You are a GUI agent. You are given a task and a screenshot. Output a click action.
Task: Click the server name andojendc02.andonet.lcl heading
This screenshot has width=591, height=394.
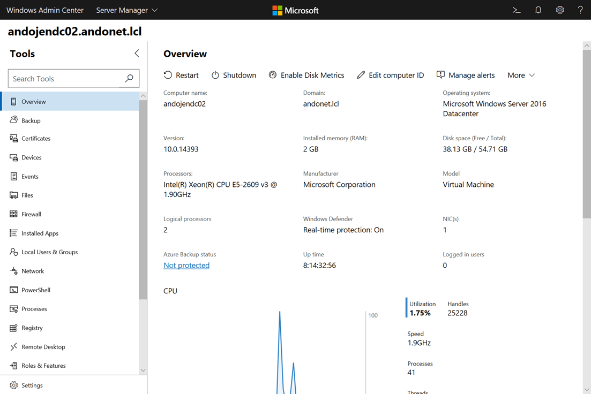click(x=74, y=31)
